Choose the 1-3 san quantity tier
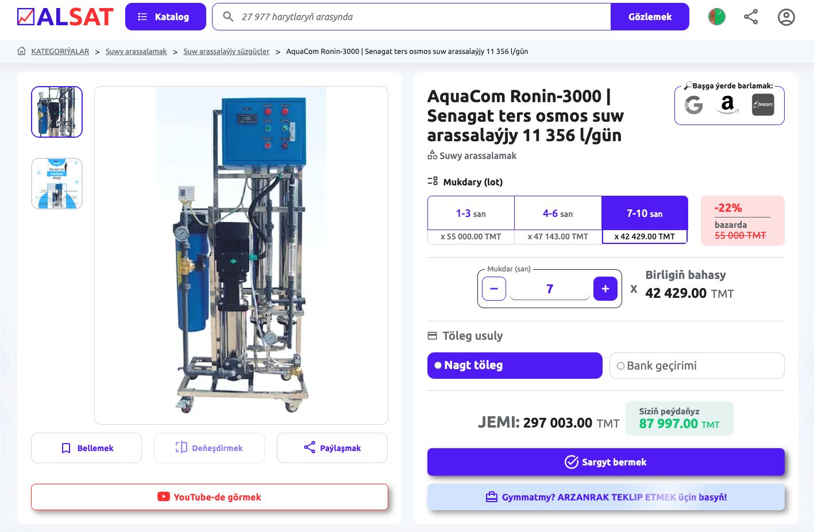Screen dimensions: 814x532 coord(470,213)
